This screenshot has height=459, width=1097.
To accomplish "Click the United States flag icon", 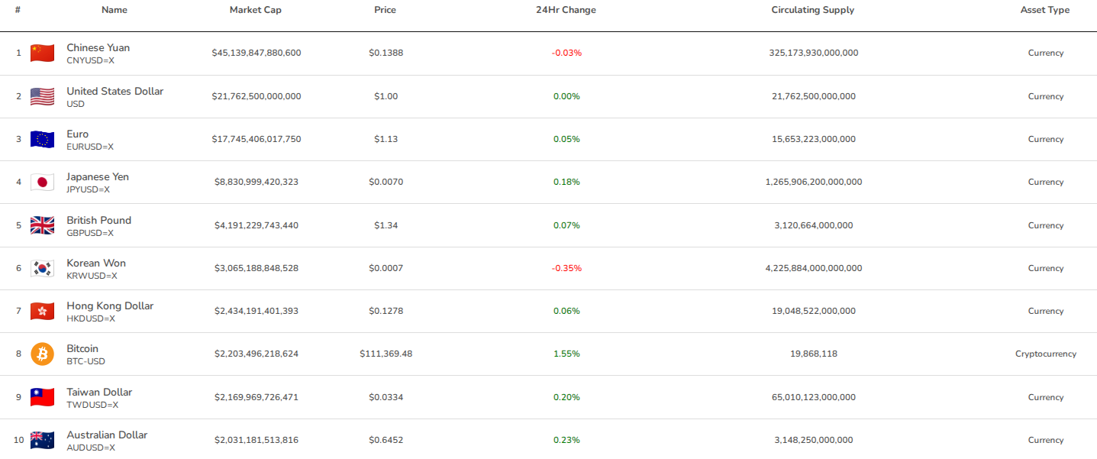I will coord(42,96).
